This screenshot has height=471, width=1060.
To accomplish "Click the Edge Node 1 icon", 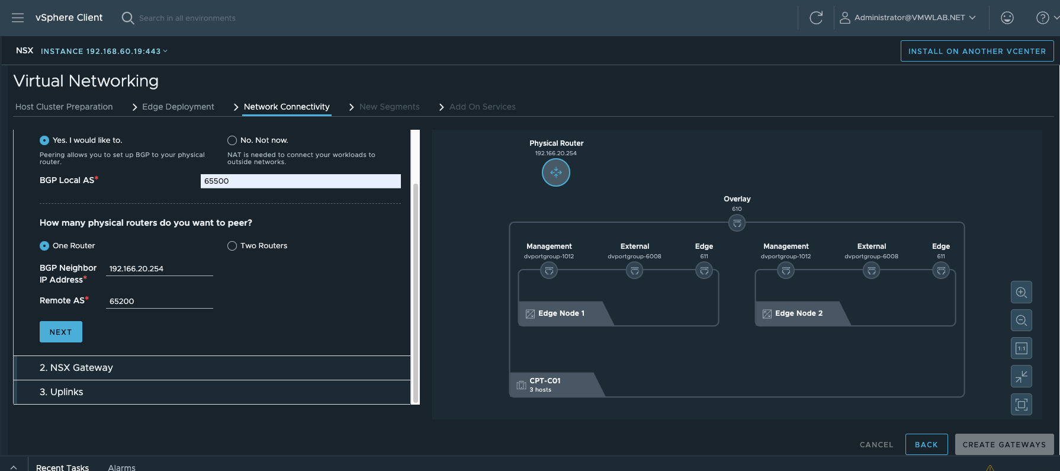I will click(x=530, y=313).
